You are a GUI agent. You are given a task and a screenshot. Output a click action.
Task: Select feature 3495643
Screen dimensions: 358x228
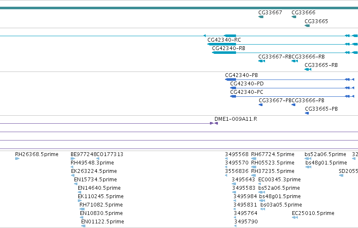243,180
